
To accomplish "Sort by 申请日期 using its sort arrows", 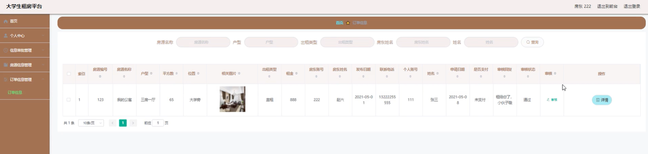I will click(x=458, y=76).
